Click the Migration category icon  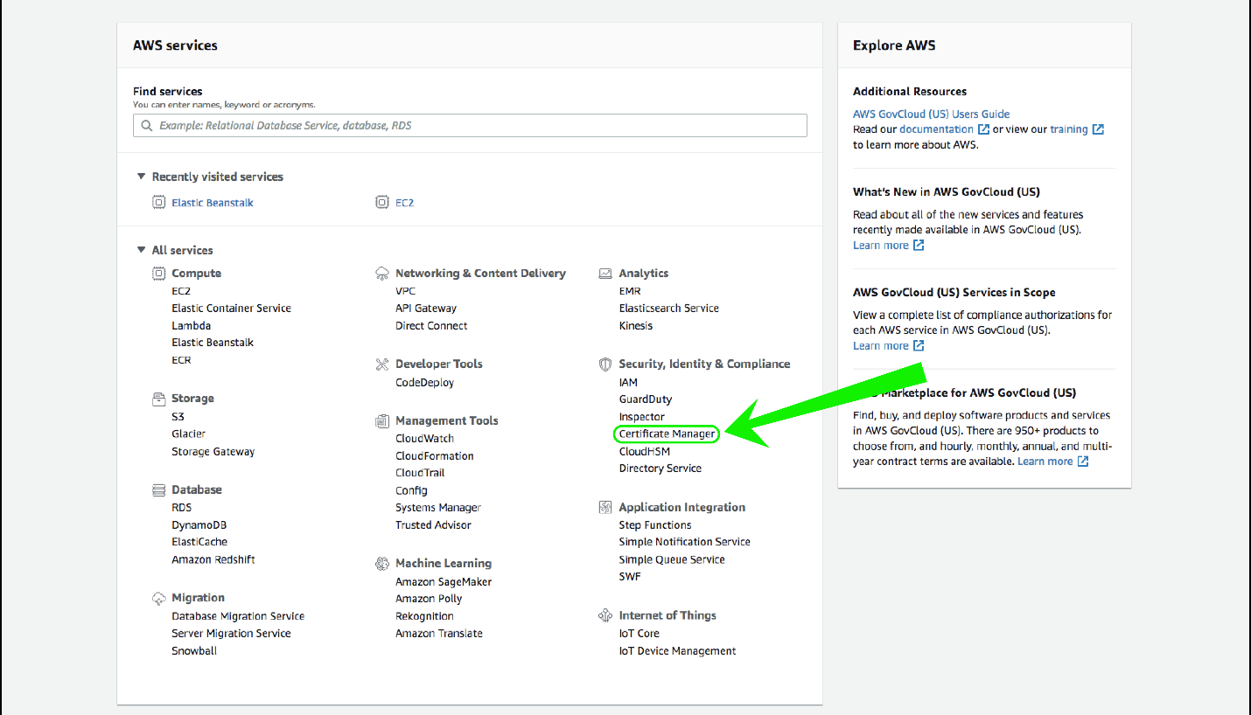pyautogui.click(x=158, y=598)
